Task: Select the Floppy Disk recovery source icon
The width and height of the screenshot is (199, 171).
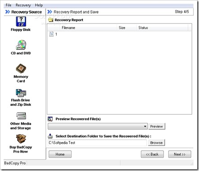Action: click(x=21, y=22)
